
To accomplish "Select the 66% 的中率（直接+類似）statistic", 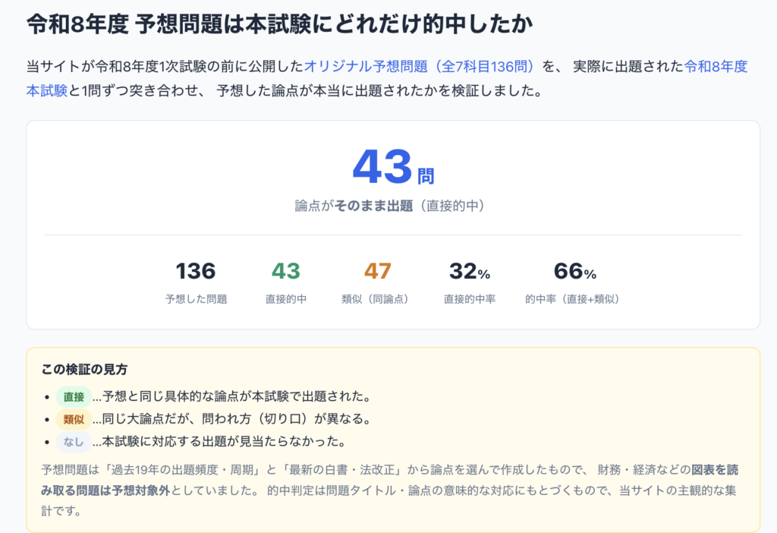I will coord(574,282).
